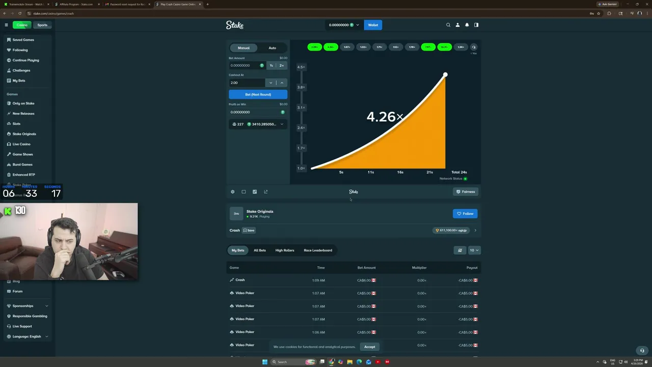
Task: Decrease cashout value with down chevron
Action: [x=271, y=83]
